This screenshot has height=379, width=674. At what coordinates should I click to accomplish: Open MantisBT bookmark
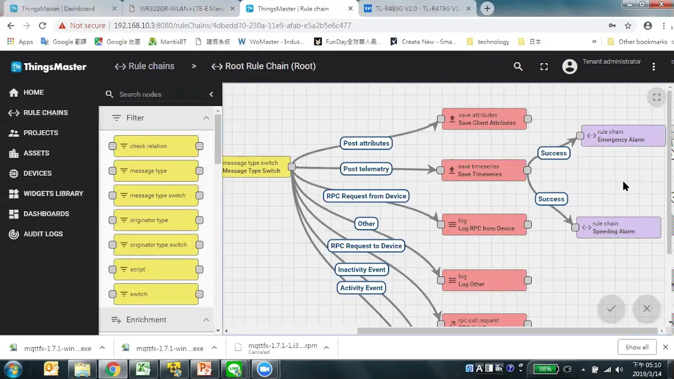(168, 42)
